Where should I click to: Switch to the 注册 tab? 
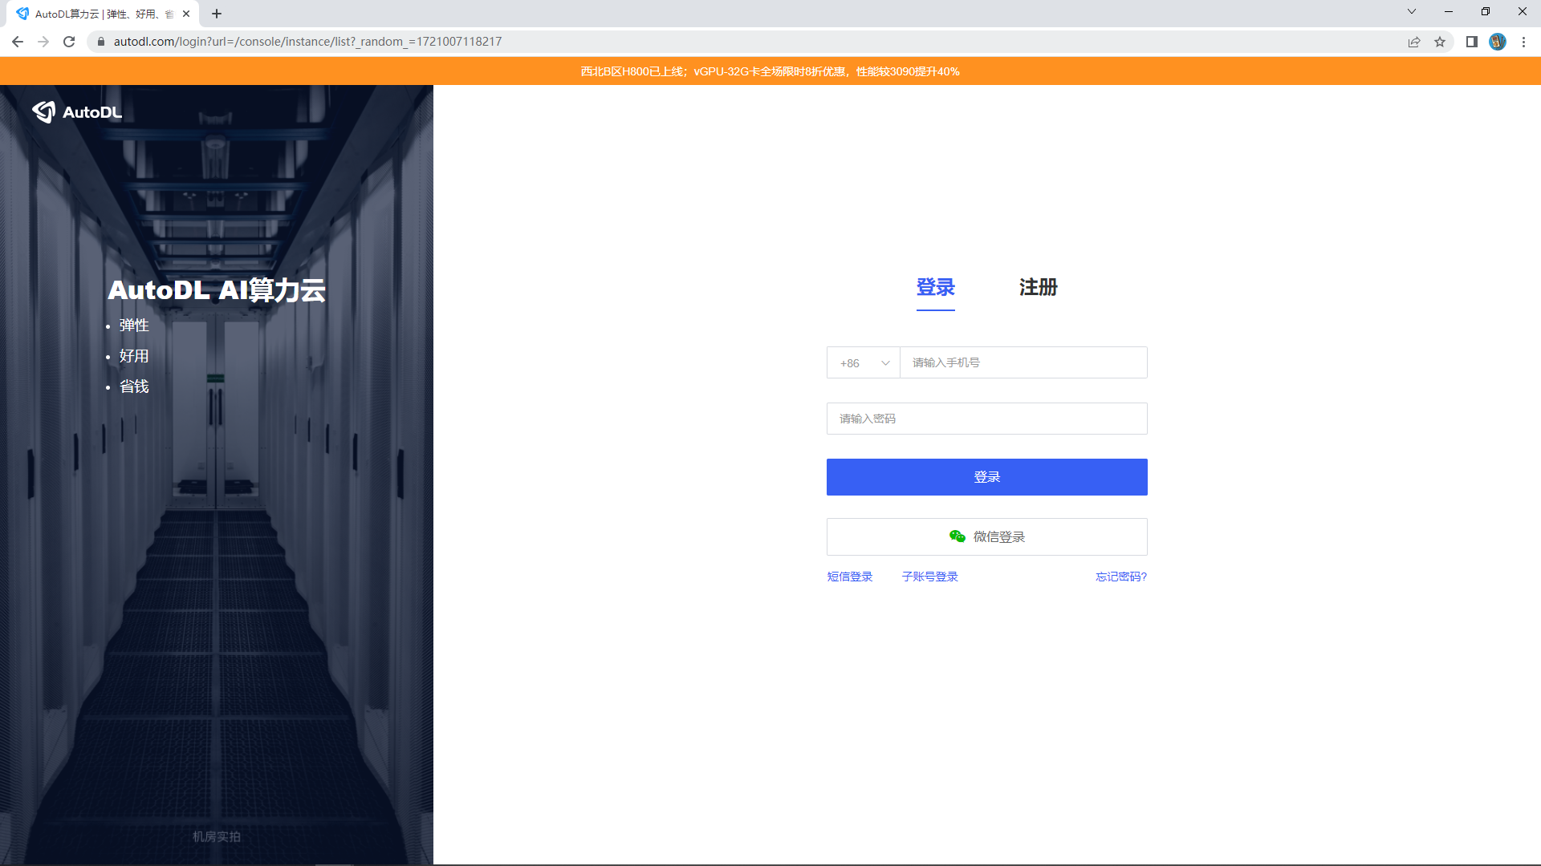tap(1038, 287)
